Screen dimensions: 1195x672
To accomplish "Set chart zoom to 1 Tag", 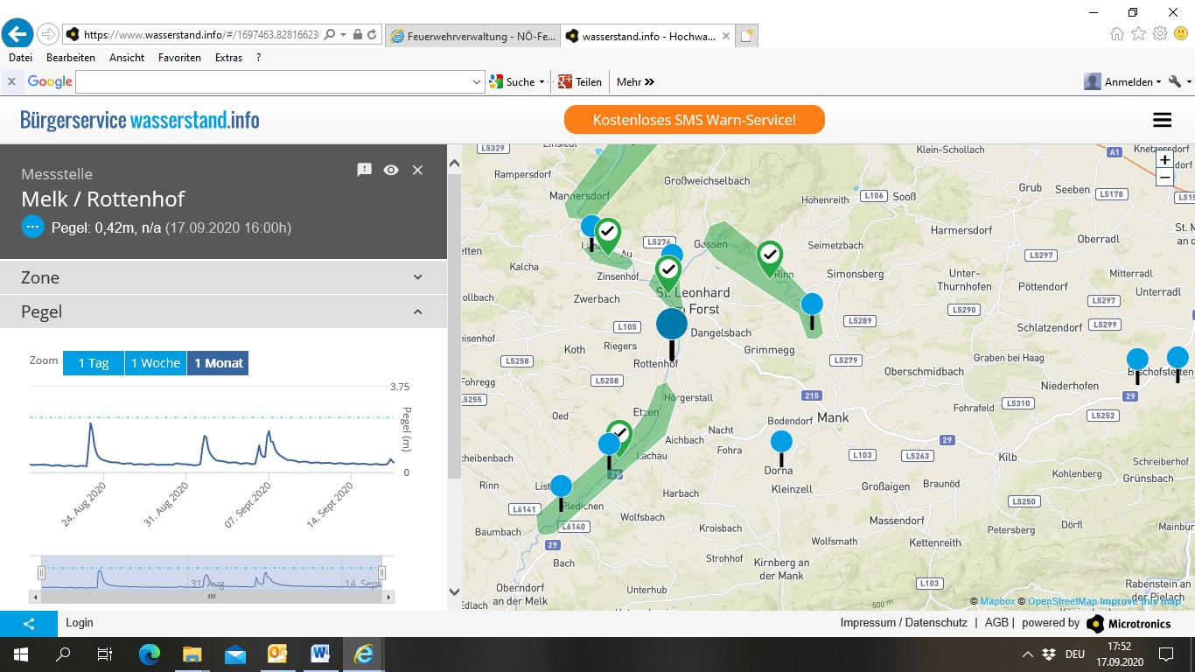I will point(94,363).
